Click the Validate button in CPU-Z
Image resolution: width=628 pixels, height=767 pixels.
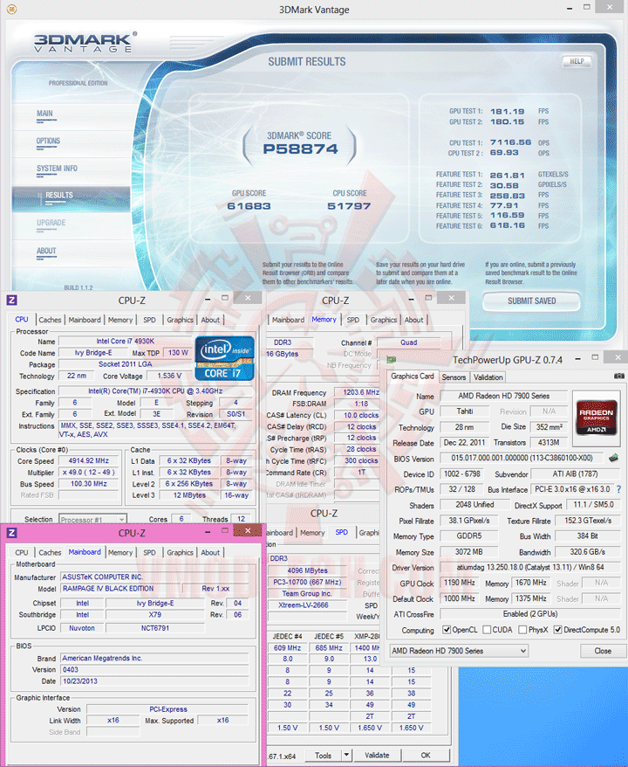(377, 755)
